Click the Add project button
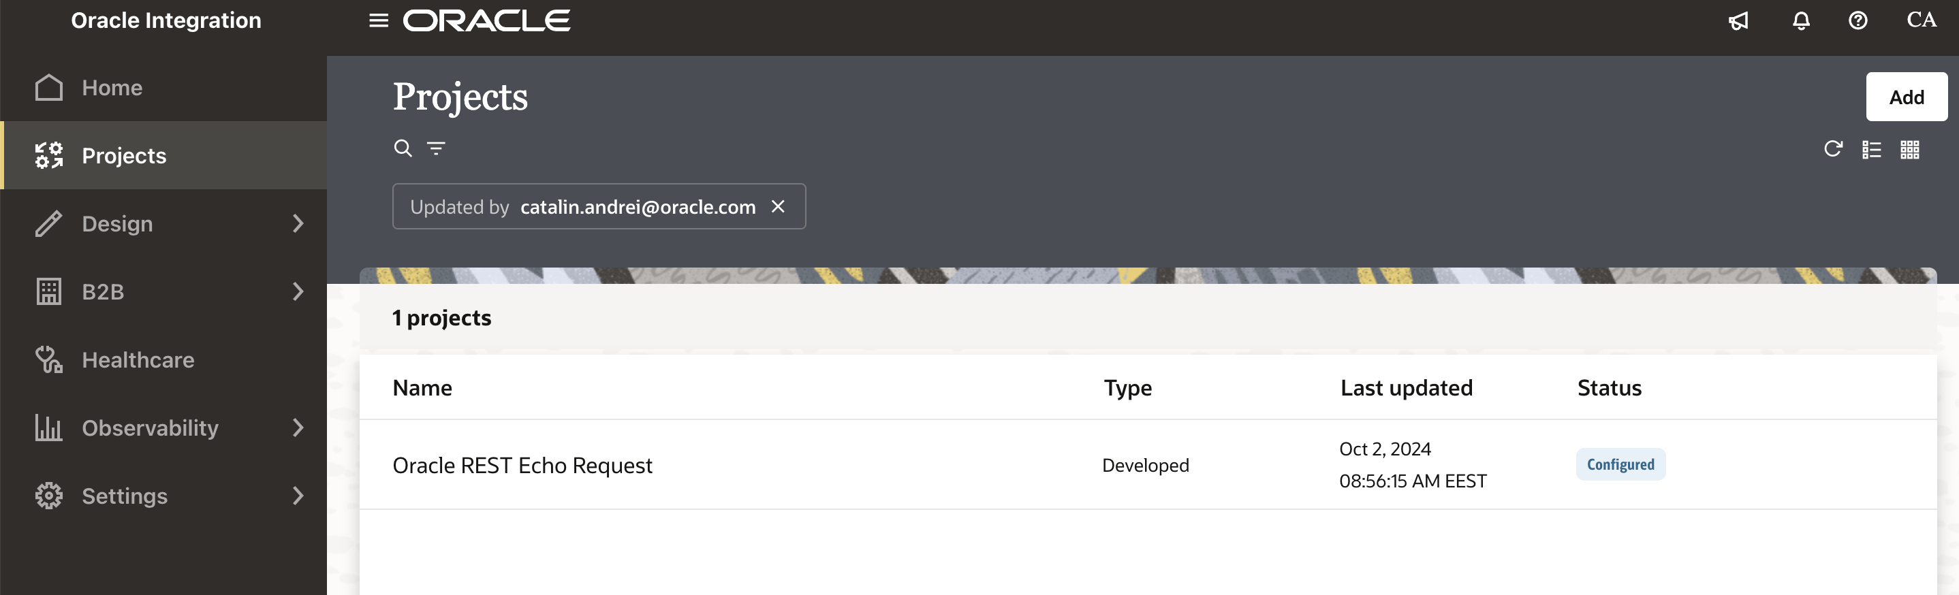Screen dimensions: 1959x595 click(x=1906, y=97)
